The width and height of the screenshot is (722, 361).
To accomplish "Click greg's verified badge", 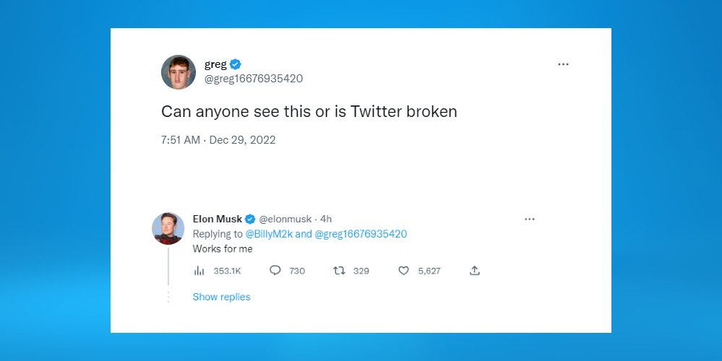I will pyautogui.click(x=236, y=64).
